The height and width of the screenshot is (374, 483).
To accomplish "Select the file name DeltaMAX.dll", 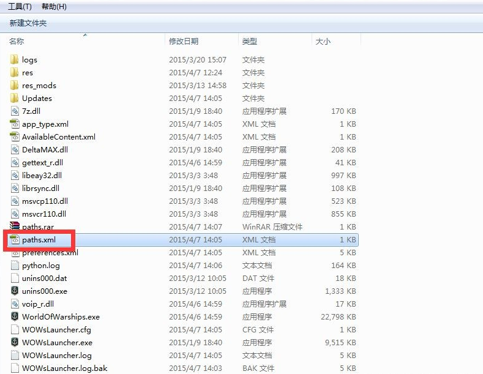I will point(45,150).
